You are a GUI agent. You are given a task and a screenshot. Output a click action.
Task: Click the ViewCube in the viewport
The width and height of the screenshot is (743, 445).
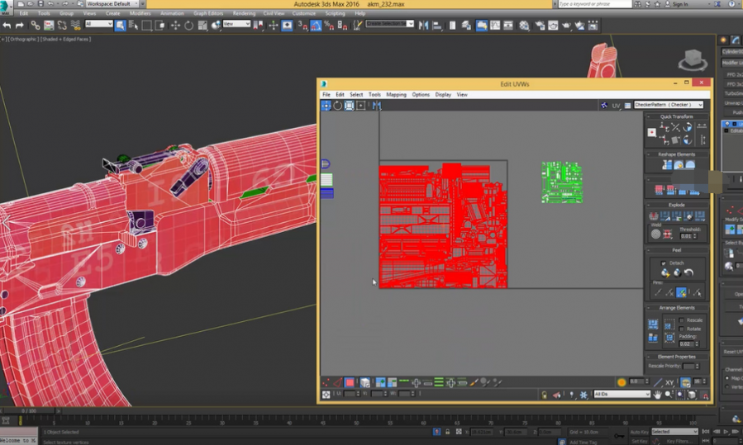click(693, 60)
